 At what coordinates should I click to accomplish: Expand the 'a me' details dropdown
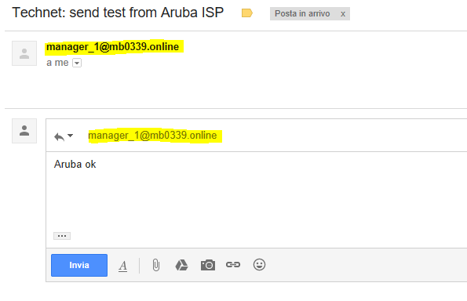coord(77,63)
